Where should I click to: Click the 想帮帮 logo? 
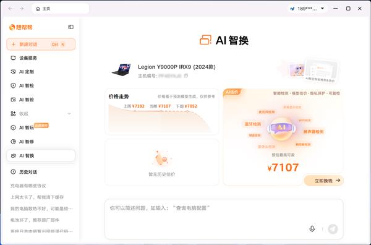[20, 27]
